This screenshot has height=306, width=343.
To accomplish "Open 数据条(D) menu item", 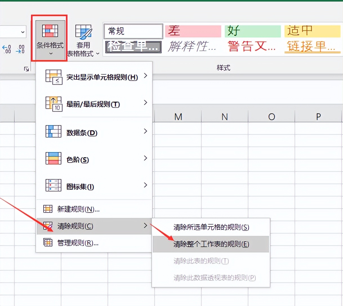I will coord(94,131).
